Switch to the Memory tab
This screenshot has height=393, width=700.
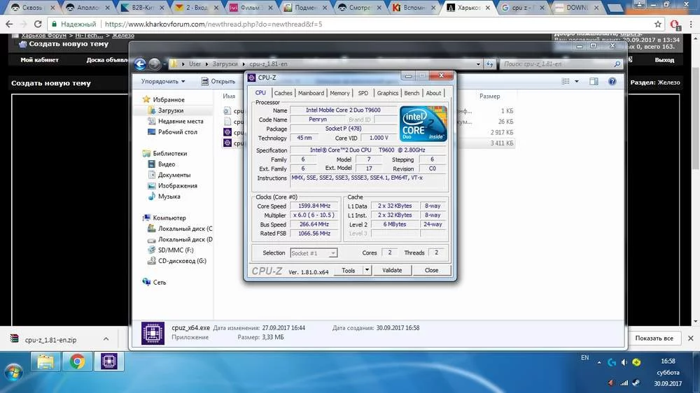coord(339,93)
